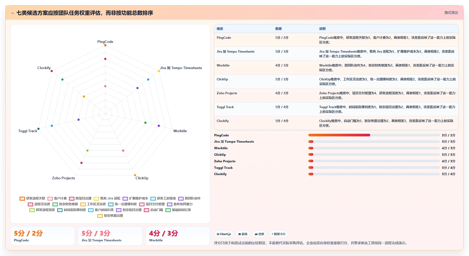Viewport: 469px width, 256px height.
Task: Hide the 时间追踪便利度 series
Action: coord(72,210)
